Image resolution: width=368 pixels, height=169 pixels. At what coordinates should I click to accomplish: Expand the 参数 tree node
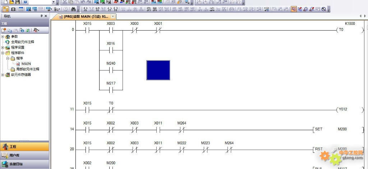(x=3, y=37)
